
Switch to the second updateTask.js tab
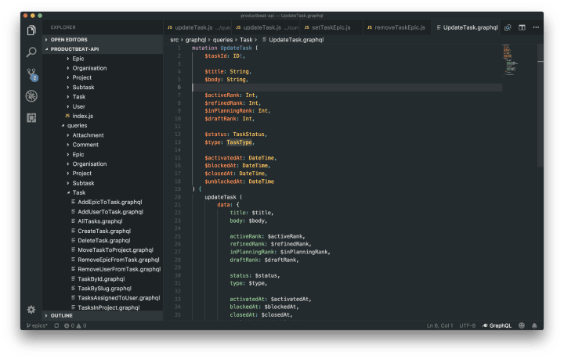pos(266,27)
